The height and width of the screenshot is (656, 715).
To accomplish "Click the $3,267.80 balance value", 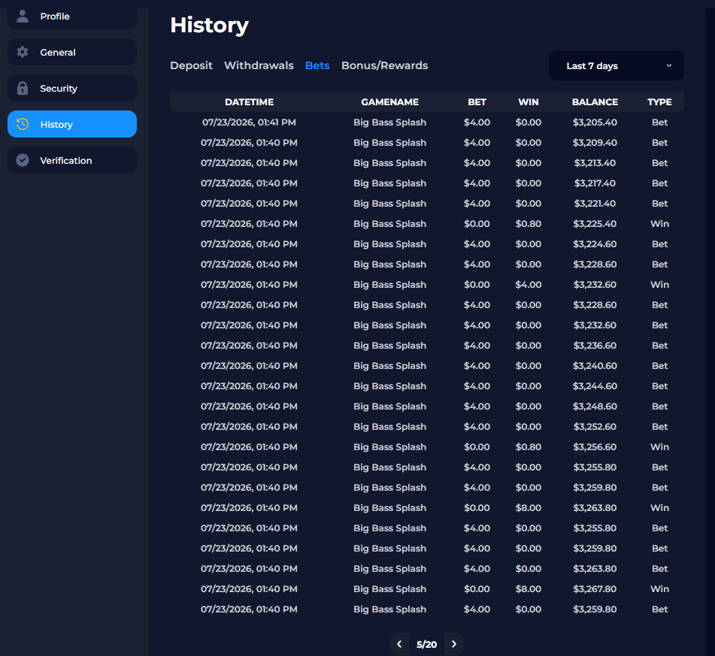I will tap(595, 589).
